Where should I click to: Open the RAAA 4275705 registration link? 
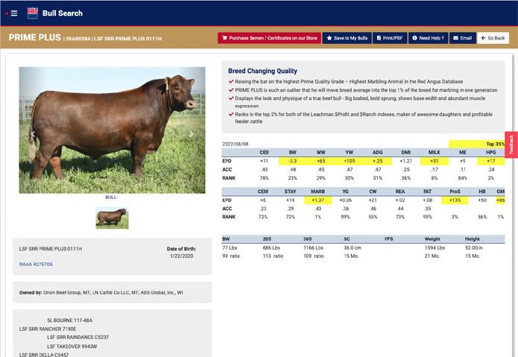click(x=37, y=264)
